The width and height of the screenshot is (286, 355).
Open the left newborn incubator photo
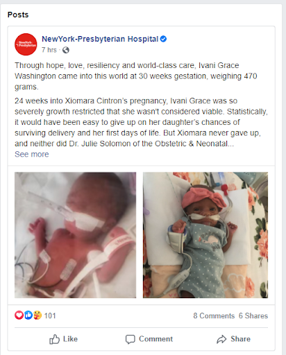76,235
